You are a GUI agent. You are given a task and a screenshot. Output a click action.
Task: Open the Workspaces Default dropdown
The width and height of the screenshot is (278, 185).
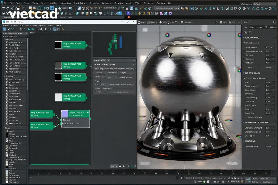pos(264,4)
